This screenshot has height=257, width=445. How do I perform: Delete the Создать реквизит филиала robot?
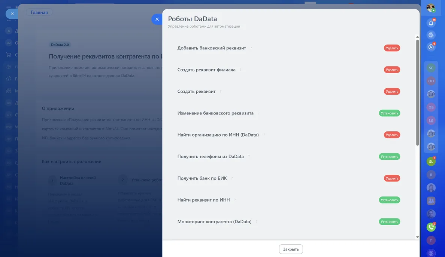[392, 70]
